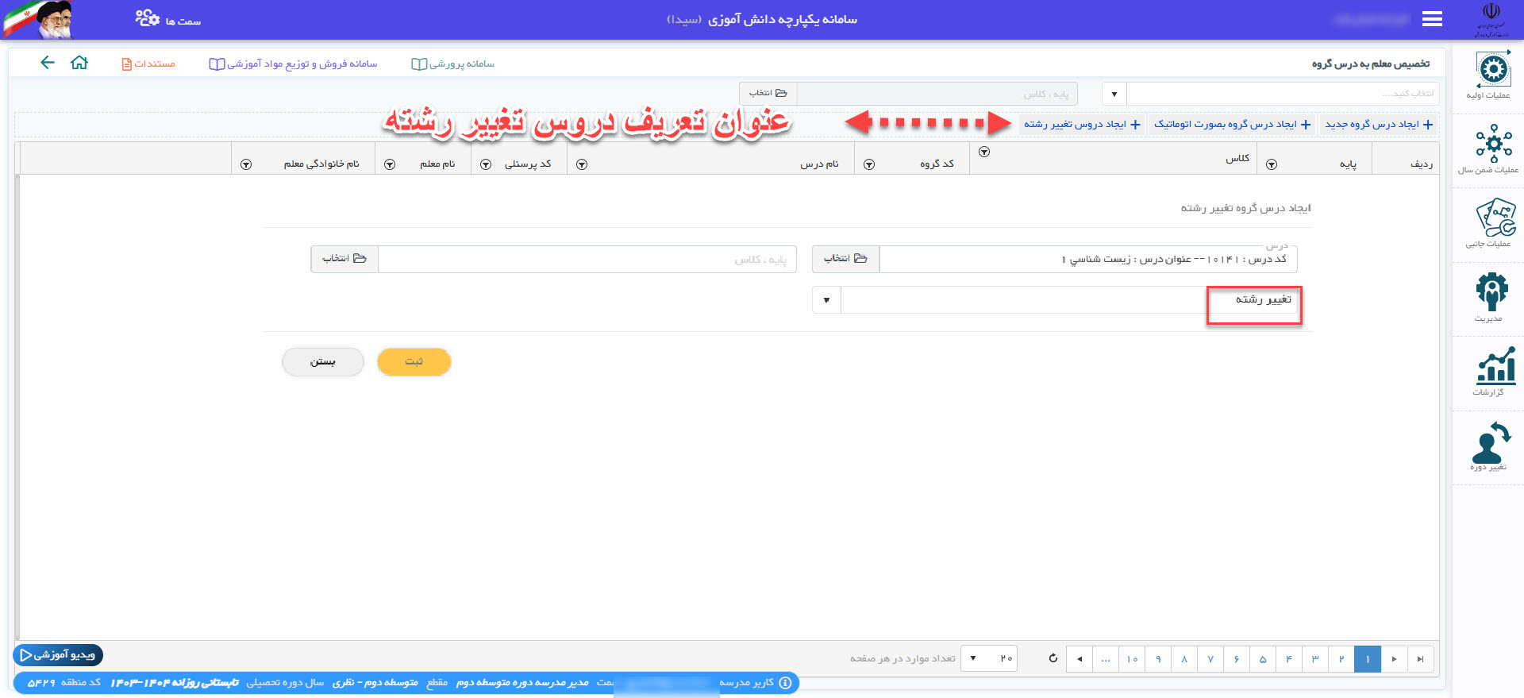Click ایجاد دروس تغییر رشته toolbar button
1524x698 pixels.
[x=1081, y=125]
